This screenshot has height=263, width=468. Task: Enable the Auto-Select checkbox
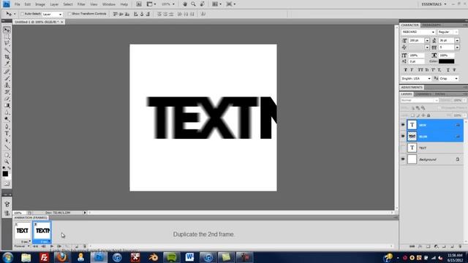pyautogui.click(x=22, y=14)
